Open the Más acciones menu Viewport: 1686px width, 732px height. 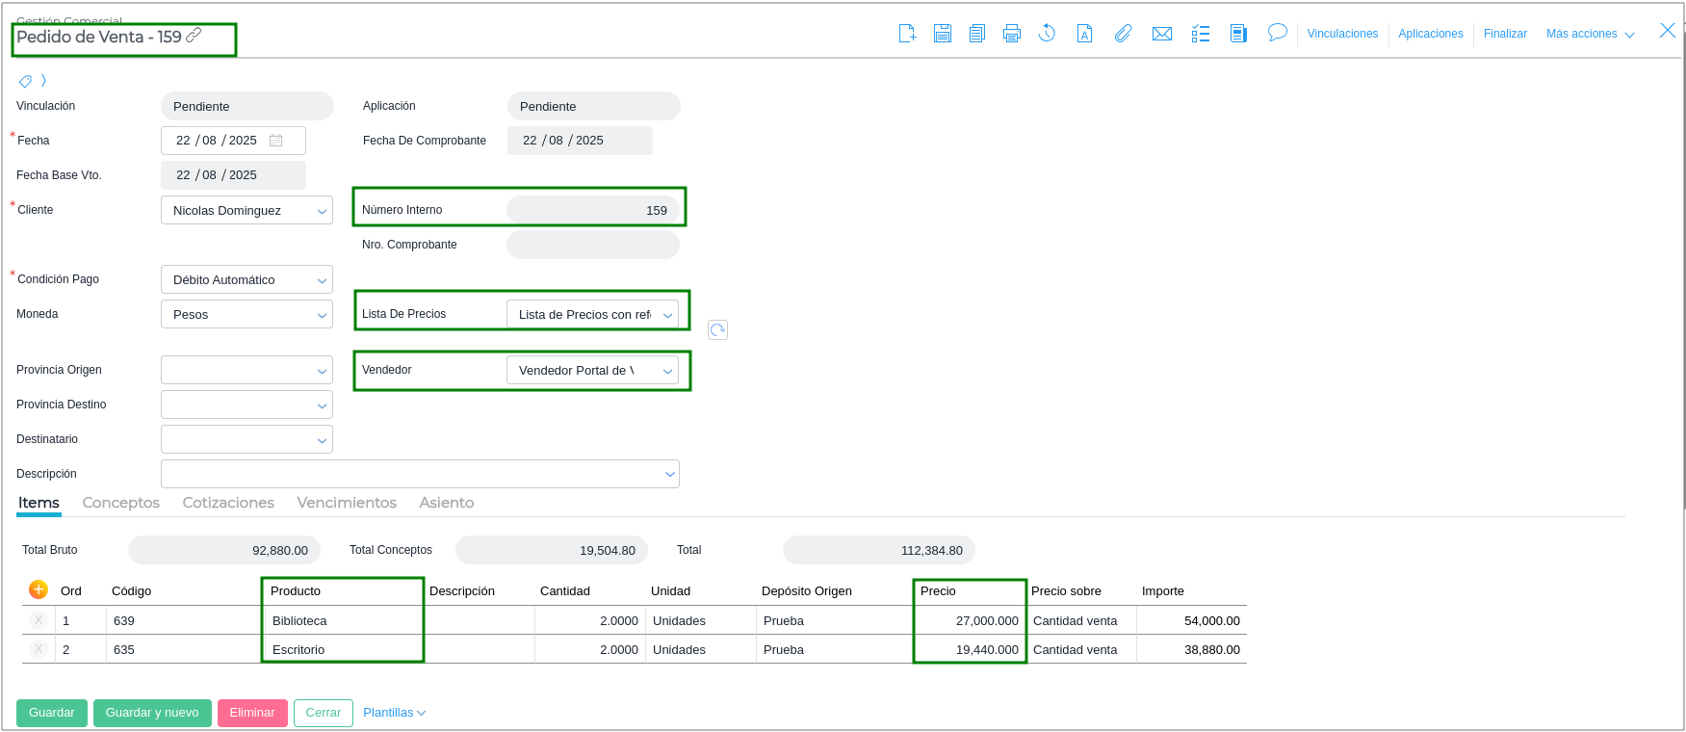[x=1590, y=34]
